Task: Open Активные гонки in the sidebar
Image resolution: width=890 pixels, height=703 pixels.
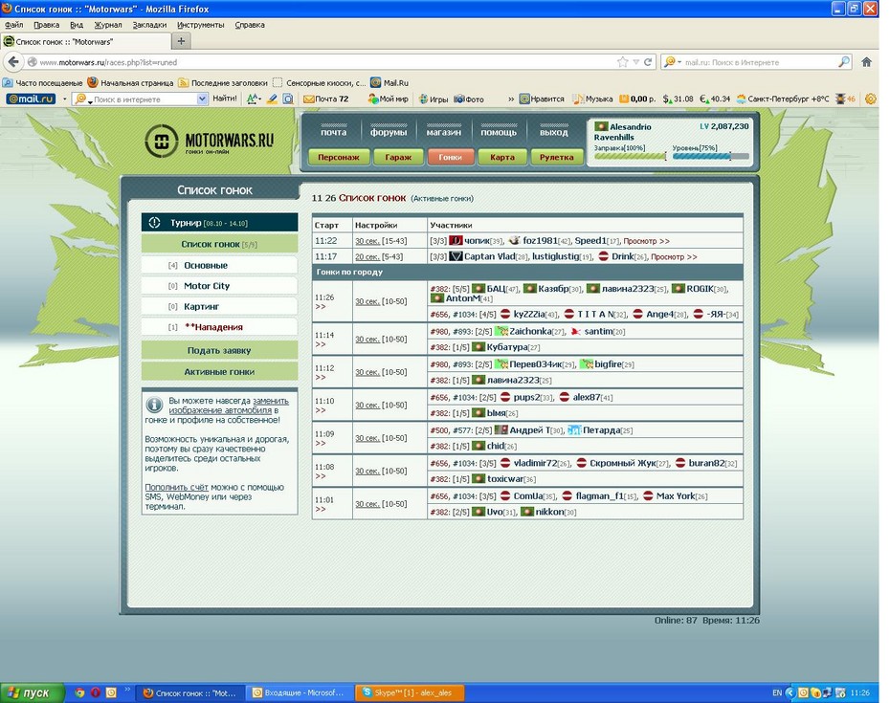Action: (219, 372)
